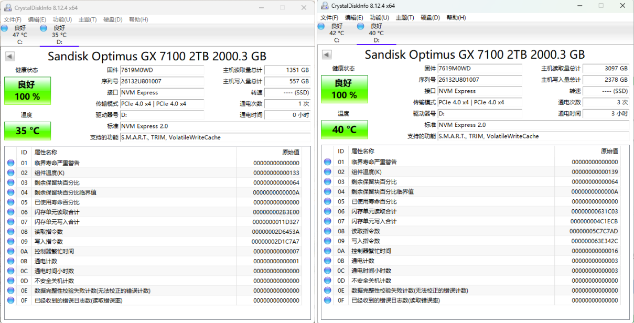The width and height of the screenshot is (634, 323).
Task: Click status orb of attribute 07 in left window
Action: pos(11,222)
